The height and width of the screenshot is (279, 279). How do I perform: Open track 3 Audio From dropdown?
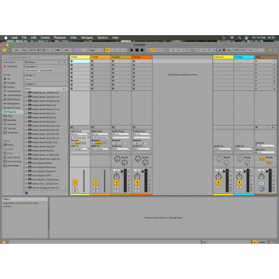tap(121, 134)
